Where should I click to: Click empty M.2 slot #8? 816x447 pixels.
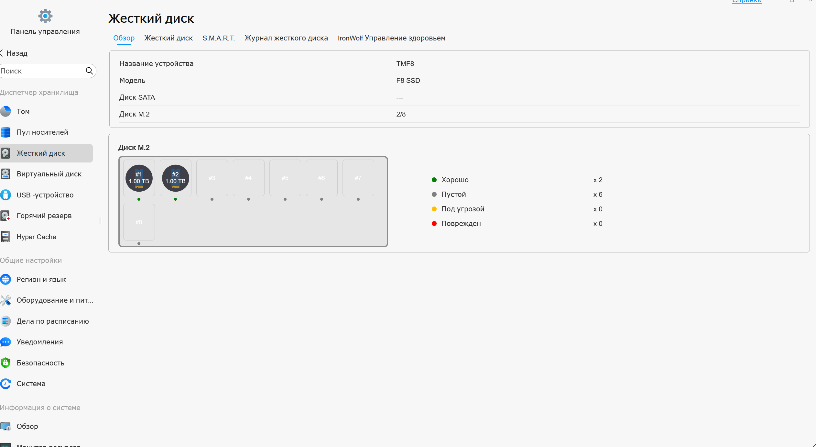click(139, 222)
